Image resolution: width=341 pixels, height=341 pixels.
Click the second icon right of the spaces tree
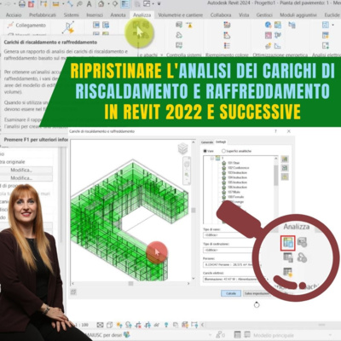pyautogui.click(x=285, y=168)
